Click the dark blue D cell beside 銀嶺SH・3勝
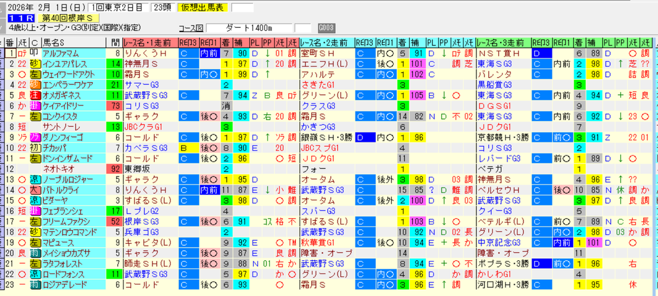This screenshot has width=658, height=296. tap(365, 137)
